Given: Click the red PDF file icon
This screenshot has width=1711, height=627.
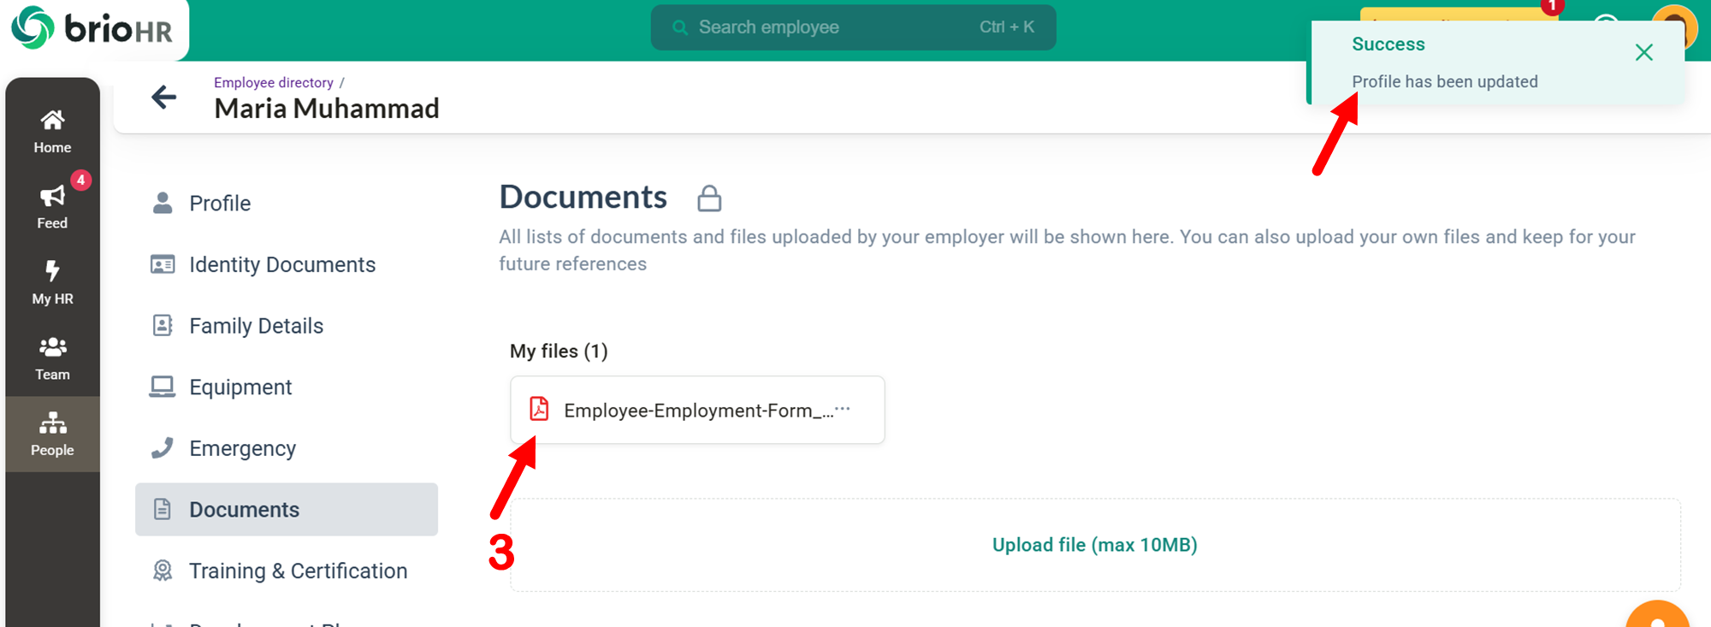Looking at the screenshot, I should pos(539,409).
